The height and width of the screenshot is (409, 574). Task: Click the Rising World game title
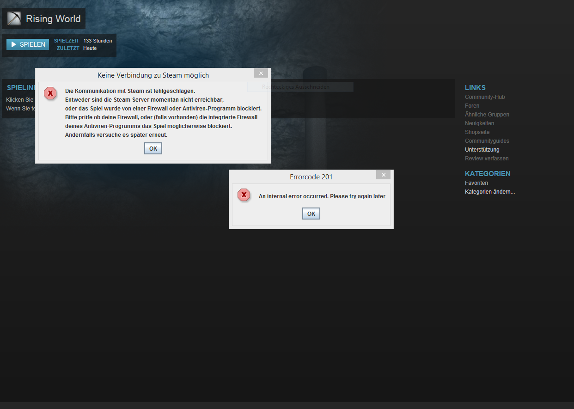(53, 19)
